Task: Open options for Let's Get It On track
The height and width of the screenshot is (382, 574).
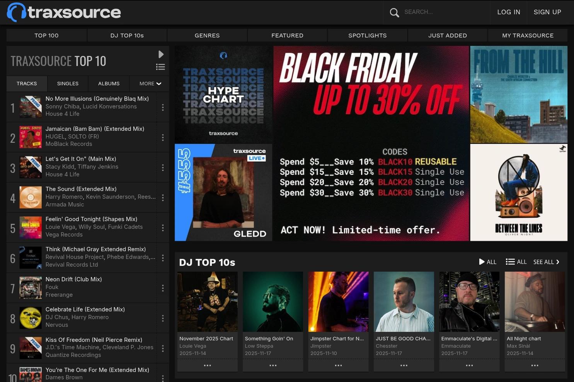Action: tap(163, 167)
